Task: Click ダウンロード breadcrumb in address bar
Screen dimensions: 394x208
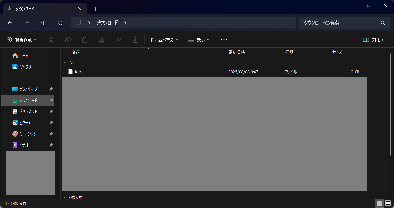Action: point(107,23)
